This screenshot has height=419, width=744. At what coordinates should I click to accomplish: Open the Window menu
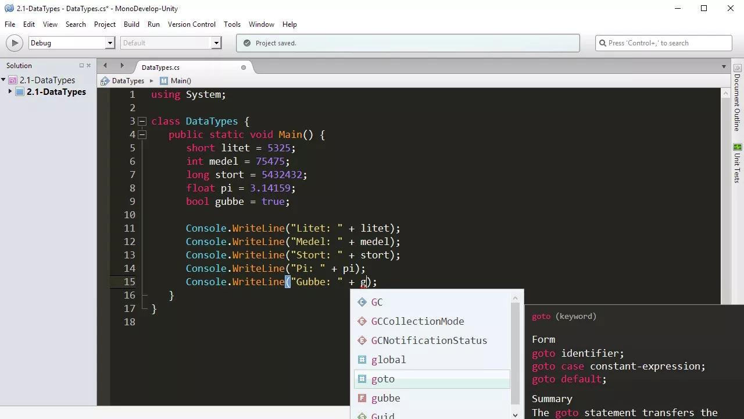point(262,24)
